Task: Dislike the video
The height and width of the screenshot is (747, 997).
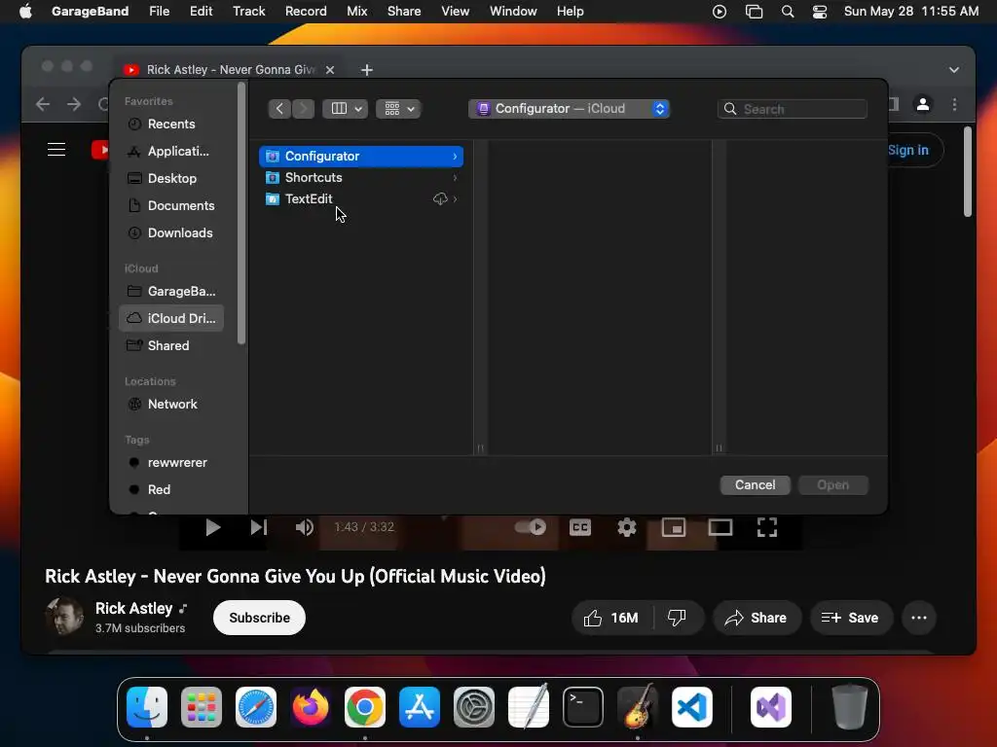Action: [678, 618]
